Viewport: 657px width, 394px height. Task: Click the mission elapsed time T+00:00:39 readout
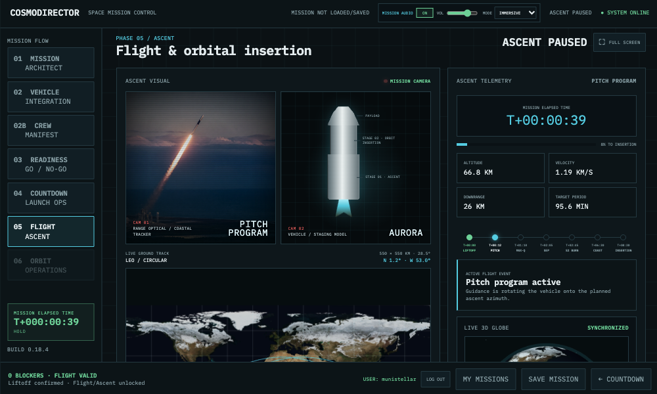[547, 120]
